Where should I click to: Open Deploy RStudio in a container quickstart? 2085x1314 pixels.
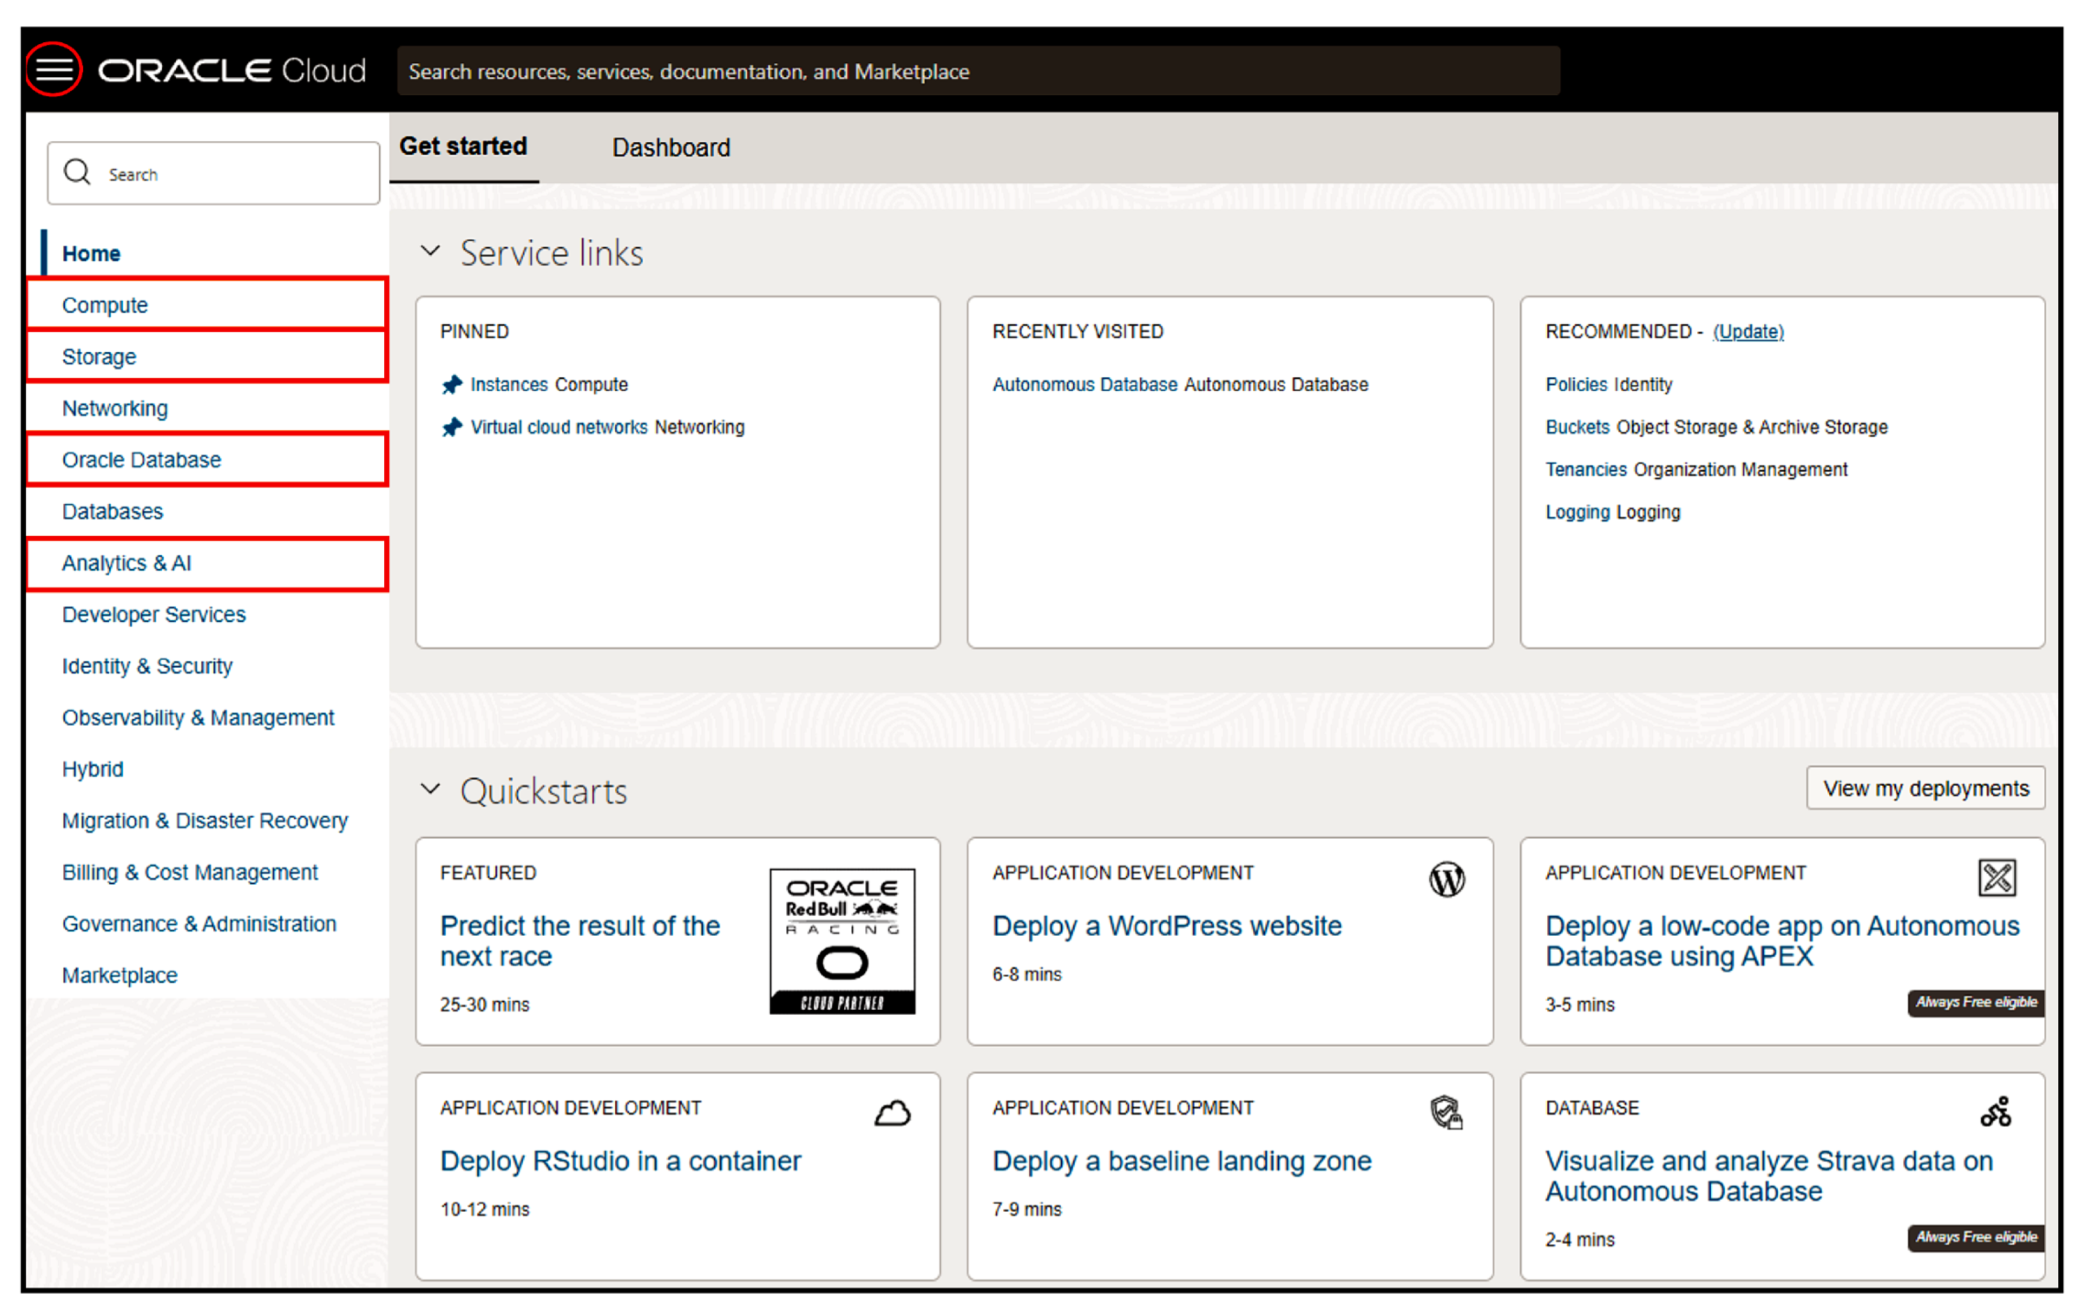[621, 1161]
